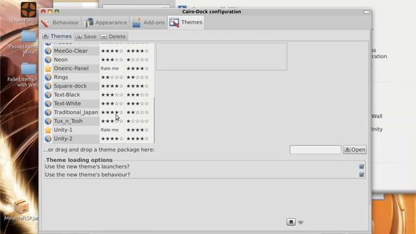Switch to the Add-ons tab
The width and height of the screenshot is (416, 234).
click(x=149, y=23)
